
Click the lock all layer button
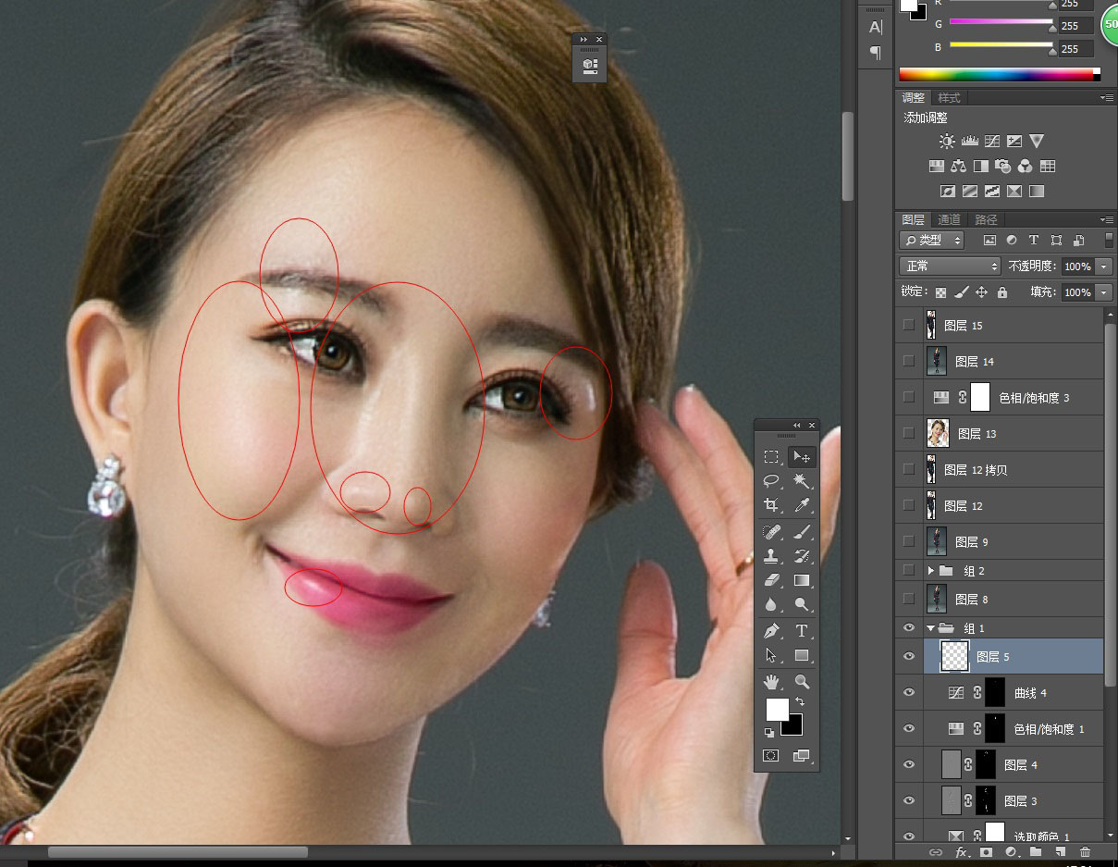pos(1002,292)
